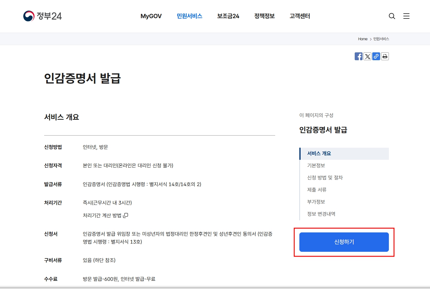Print the page using the printer icon
The width and height of the screenshot is (430, 289).
[385, 56]
